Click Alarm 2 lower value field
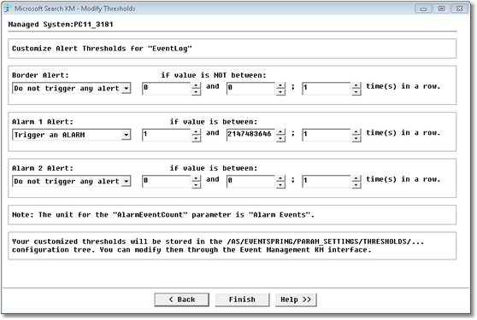 (167, 181)
